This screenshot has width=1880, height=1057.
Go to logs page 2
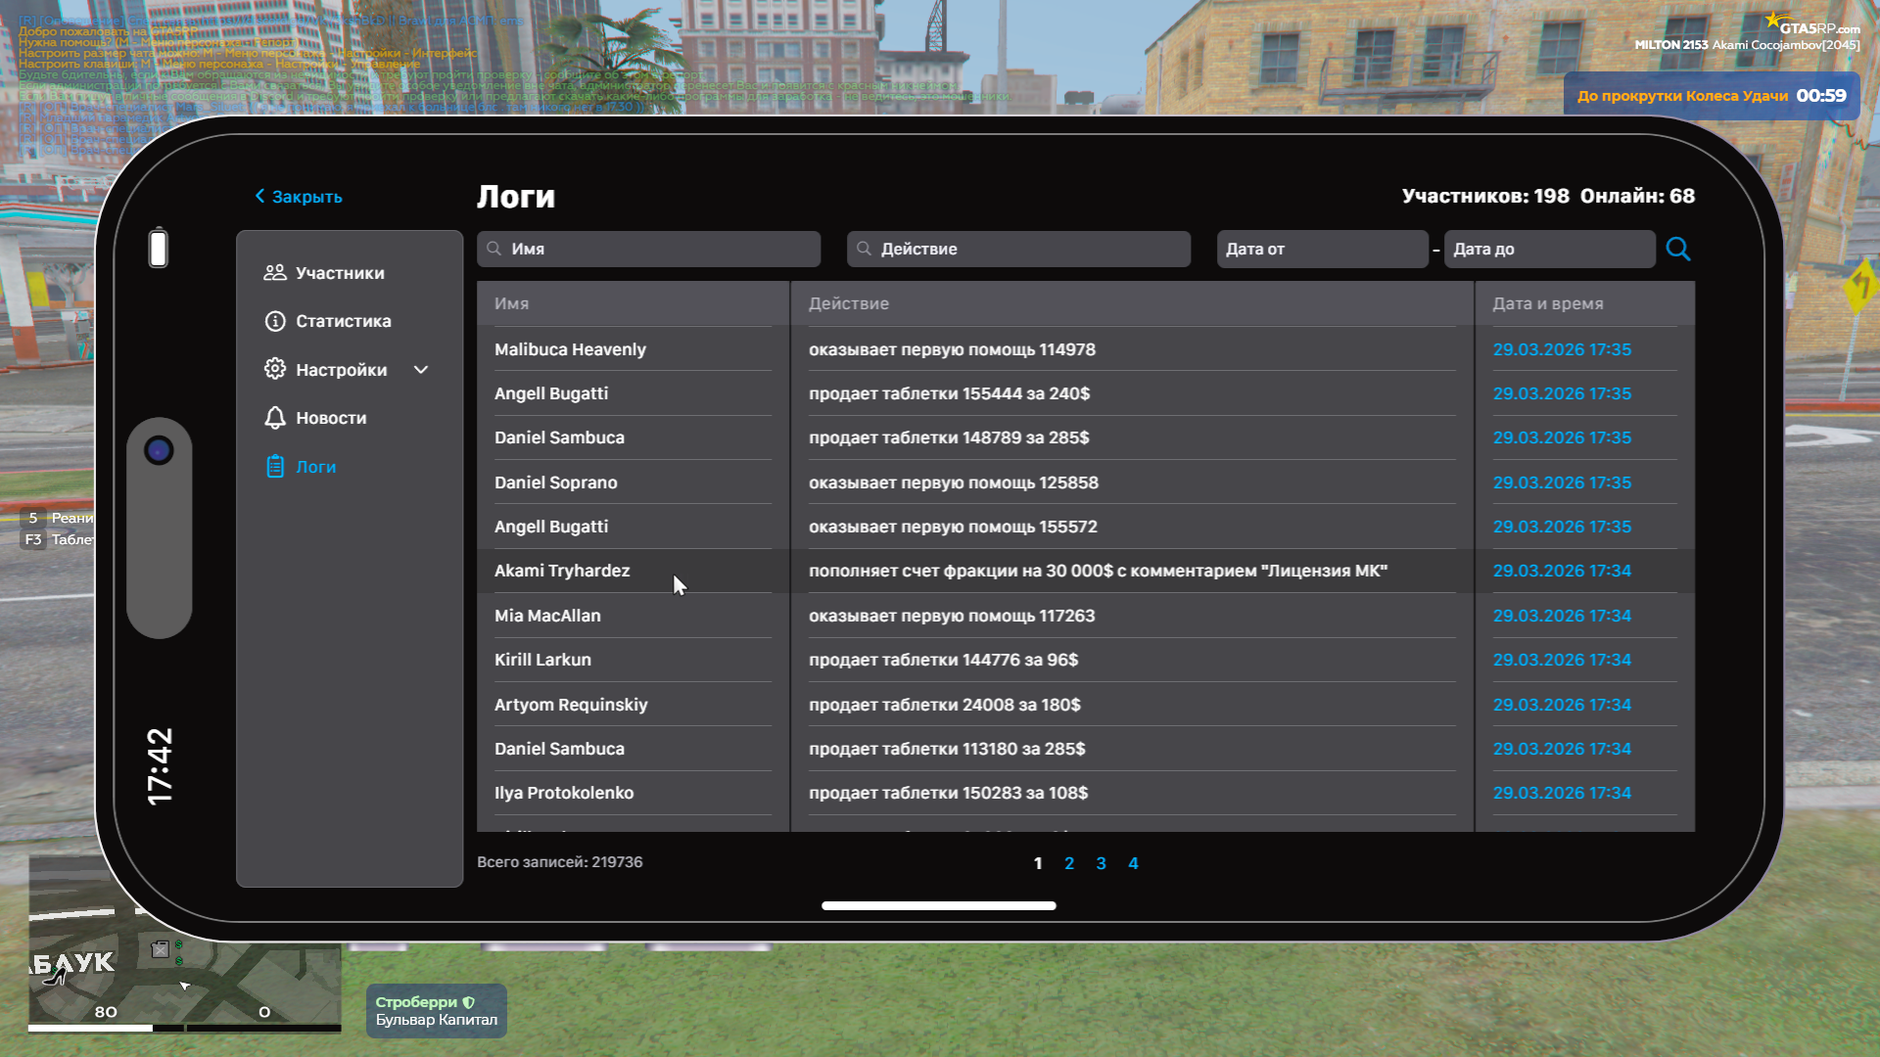click(x=1069, y=863)
